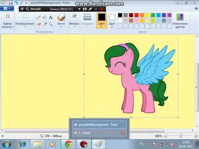The height and width of the screenshot is (149, 199).
Task: Open the blue Paint file menu button
Action: point(7,8)
